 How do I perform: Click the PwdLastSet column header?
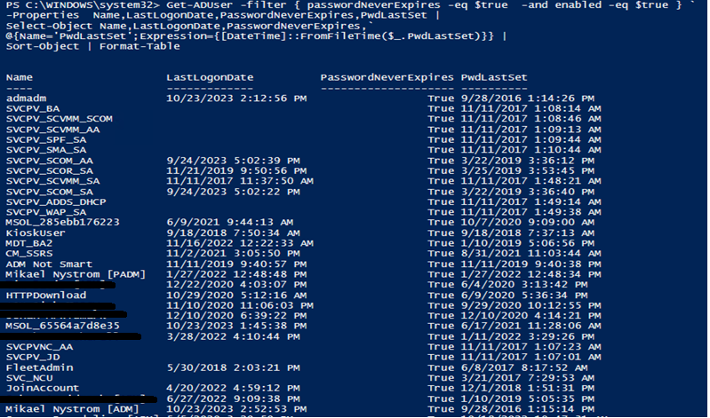[x=494, y=77]
